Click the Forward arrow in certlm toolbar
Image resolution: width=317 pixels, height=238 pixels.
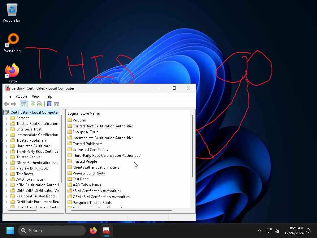14,104
